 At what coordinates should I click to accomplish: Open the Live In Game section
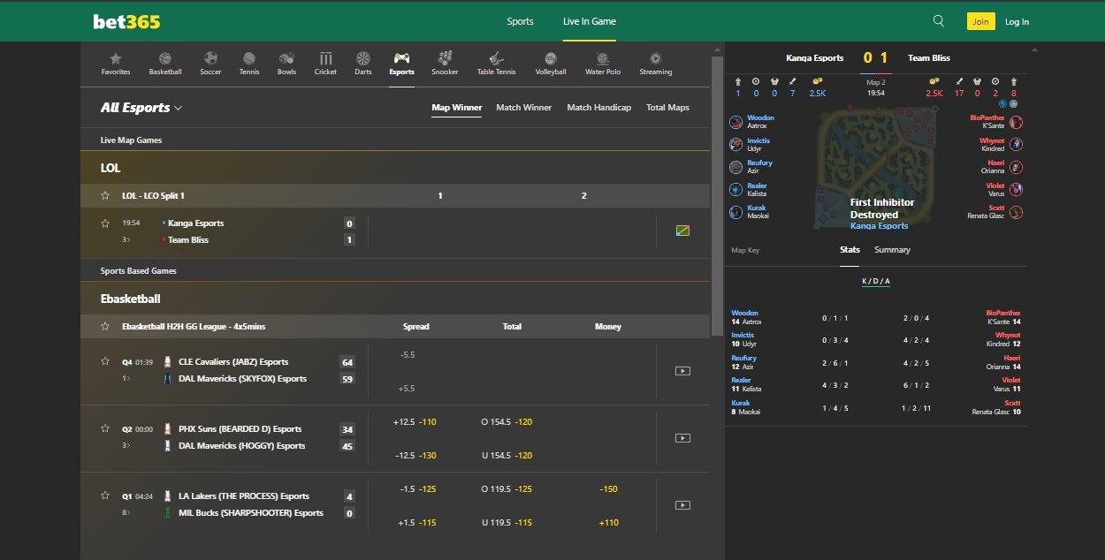pos(590,21)
